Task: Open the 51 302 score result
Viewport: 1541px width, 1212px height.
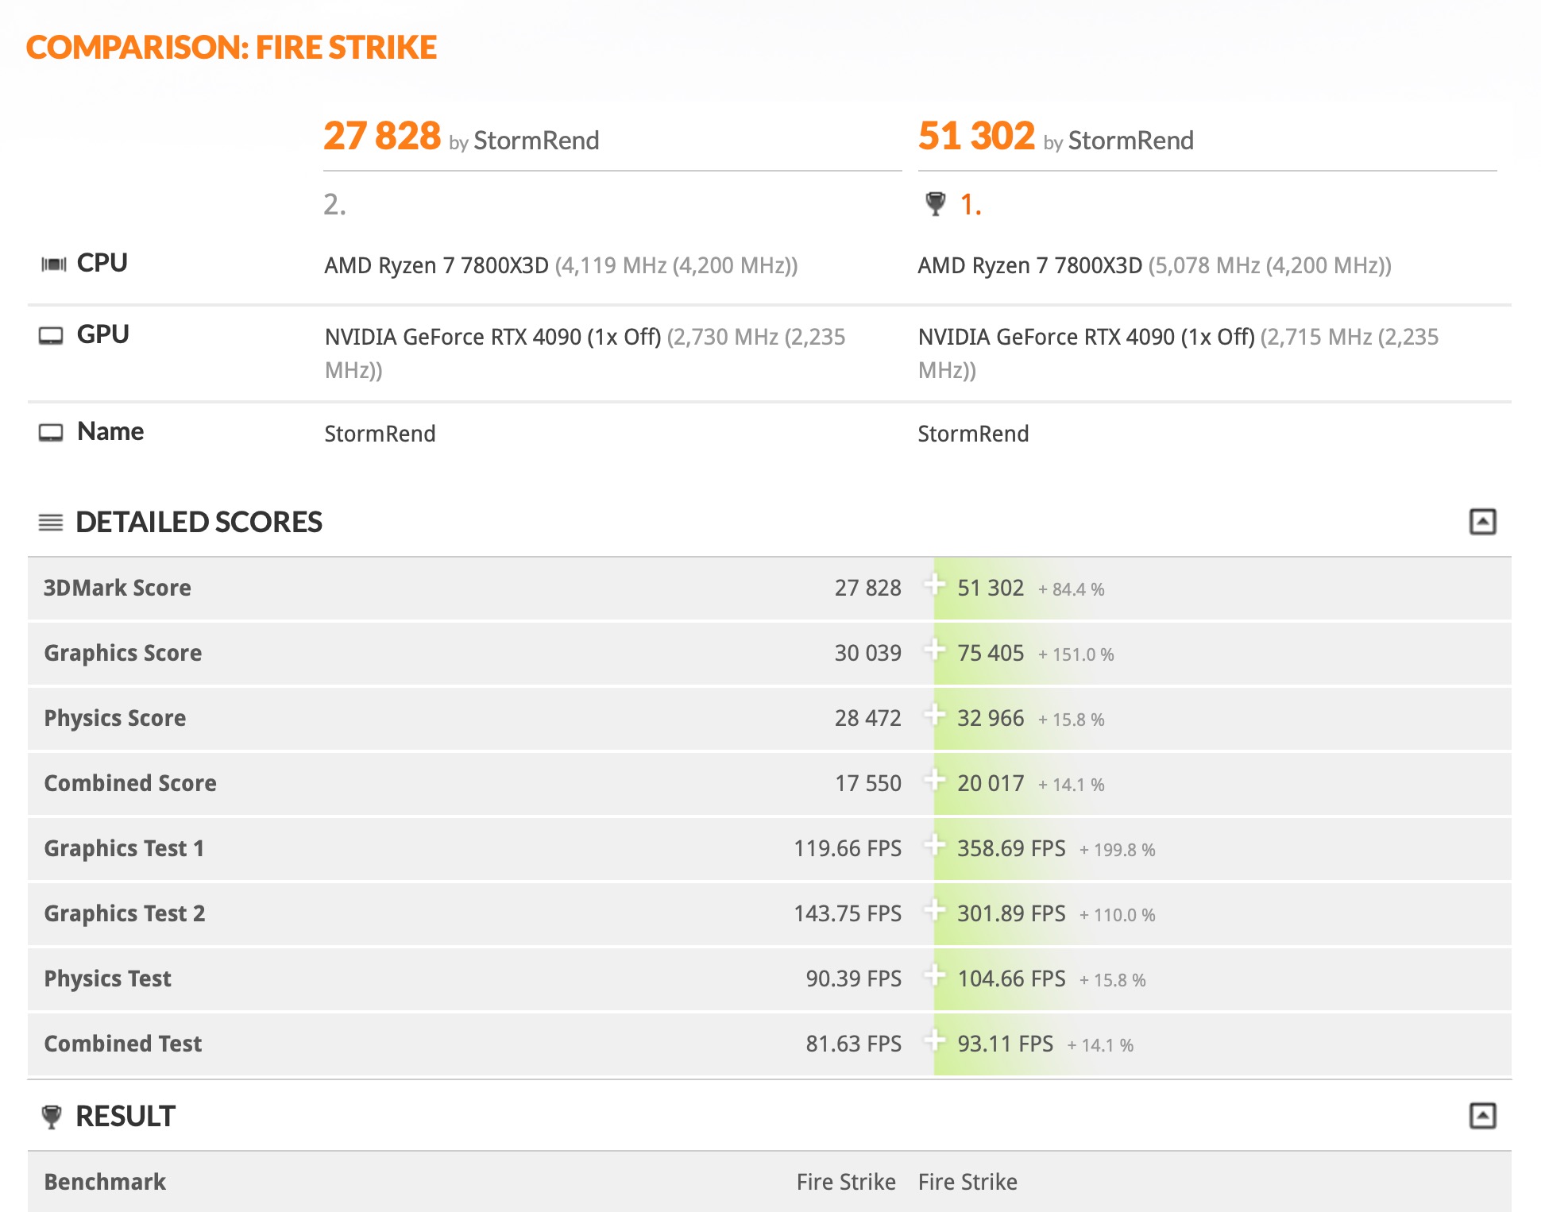Action: 976,136
